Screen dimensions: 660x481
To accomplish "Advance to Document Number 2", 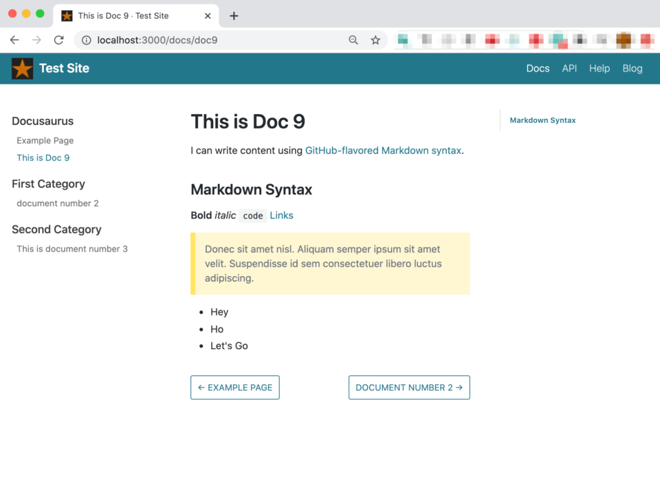I will click(x=409, y=387).
